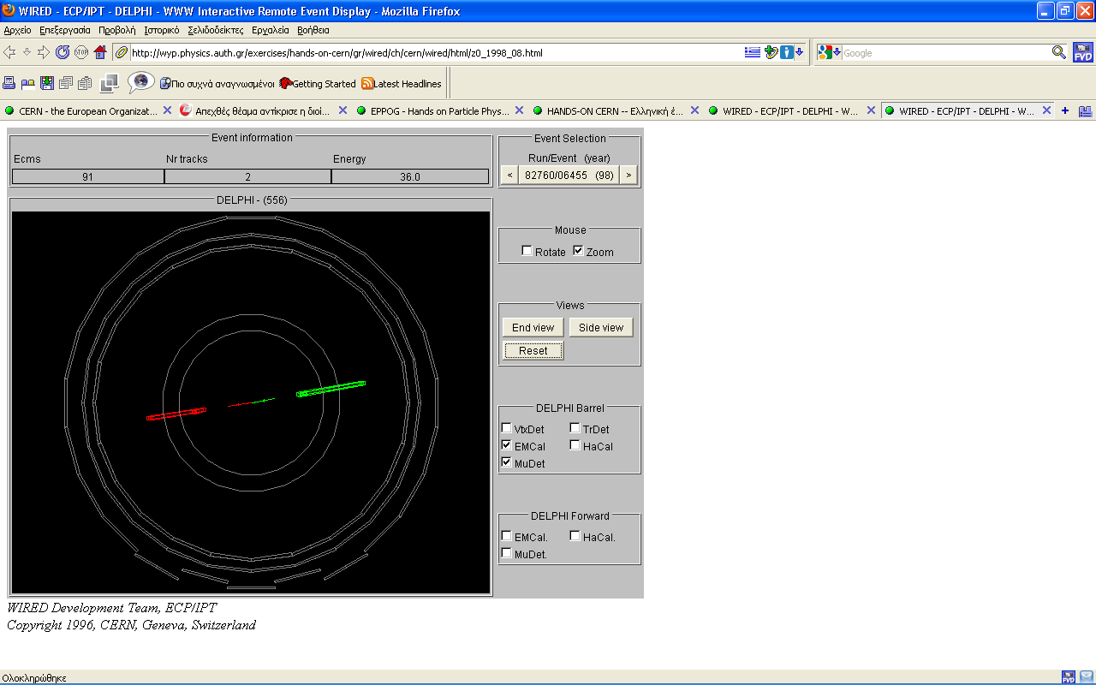
Task: Open the Google search engine dropdown
Action: click(x=830, y=52)
